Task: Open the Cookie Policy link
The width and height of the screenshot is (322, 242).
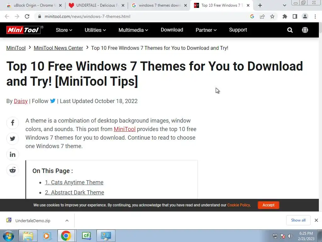Action: (238, 205)
